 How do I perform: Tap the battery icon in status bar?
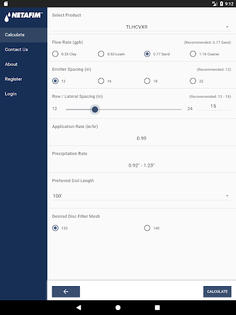click(x=221, y=4)
